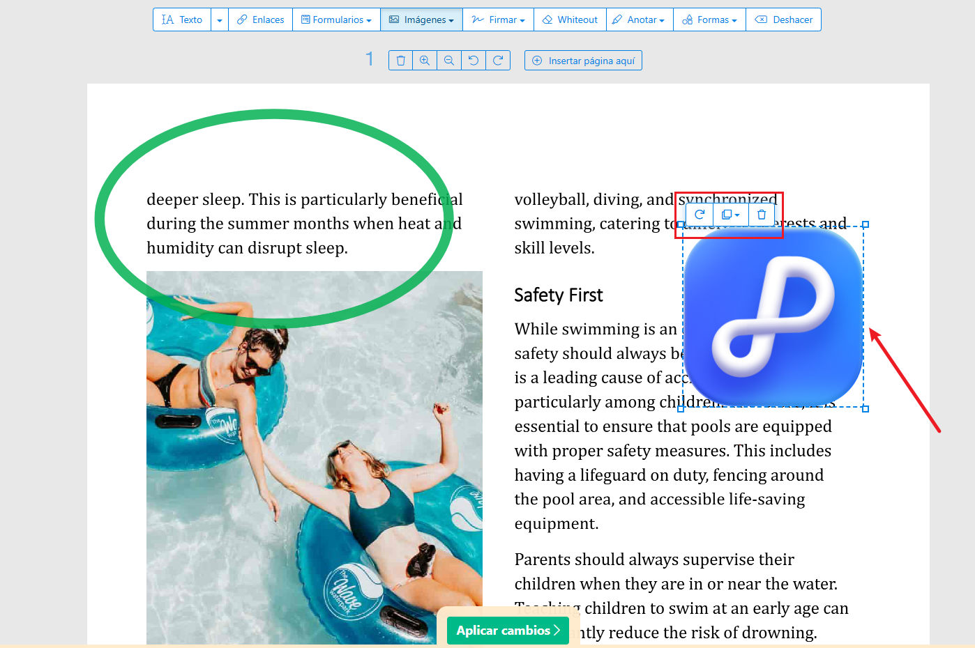Delete page using trash icon
The width and height of the screenshot is (975, 648).
point(400,61)
